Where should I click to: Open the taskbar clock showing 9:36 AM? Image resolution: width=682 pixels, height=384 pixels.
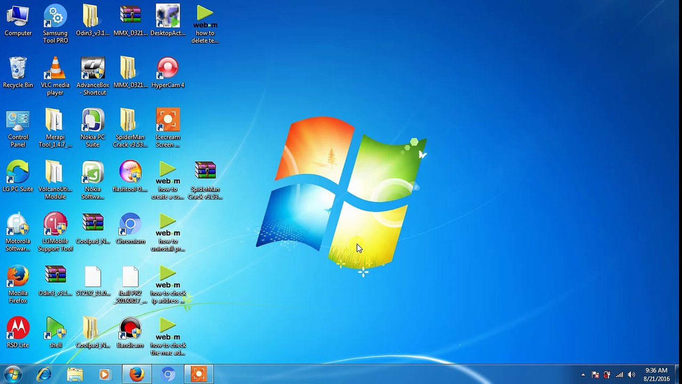[x=656, y=374]
